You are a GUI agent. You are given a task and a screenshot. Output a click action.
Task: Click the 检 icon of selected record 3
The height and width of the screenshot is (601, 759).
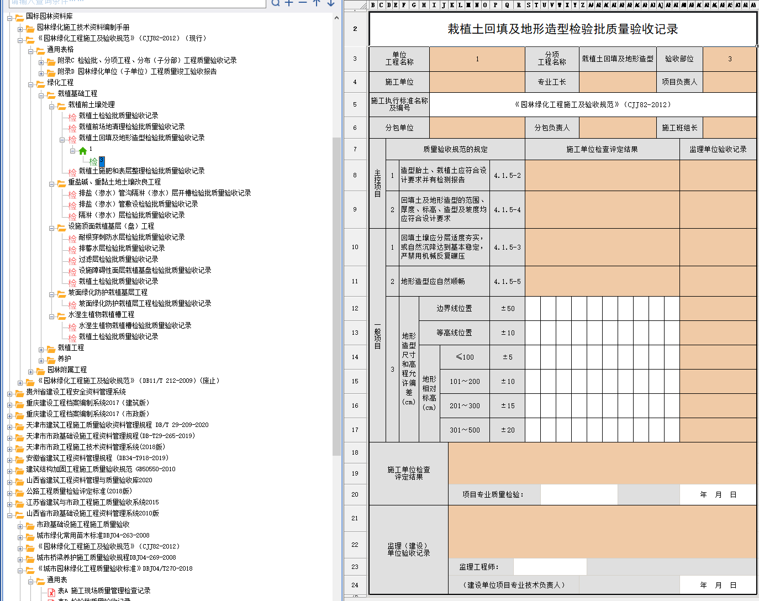click(93, 161)
